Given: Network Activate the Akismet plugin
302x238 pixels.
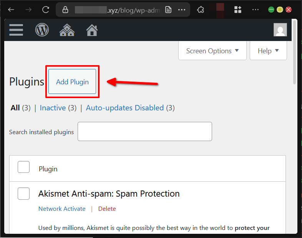Looking at the screenshot, I should click(x=62, y=209).
